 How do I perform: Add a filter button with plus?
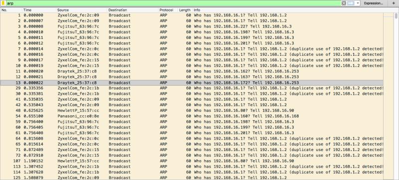coord(394,3)
